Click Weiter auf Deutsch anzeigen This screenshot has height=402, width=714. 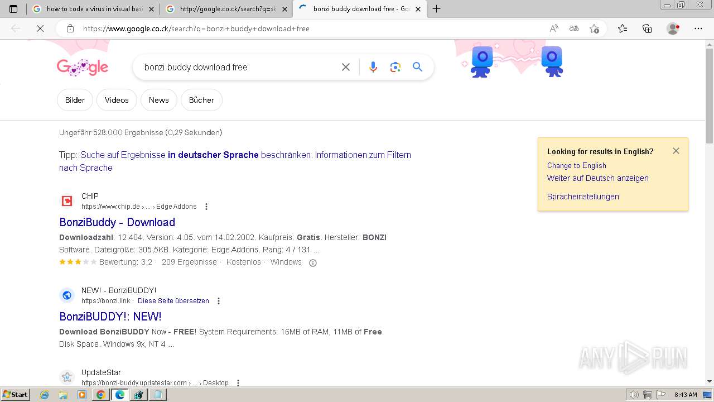click(x=597, y=178)
